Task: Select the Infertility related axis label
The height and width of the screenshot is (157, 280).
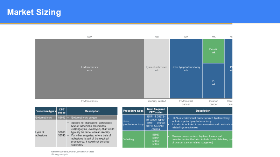Action: coord(156,101)
